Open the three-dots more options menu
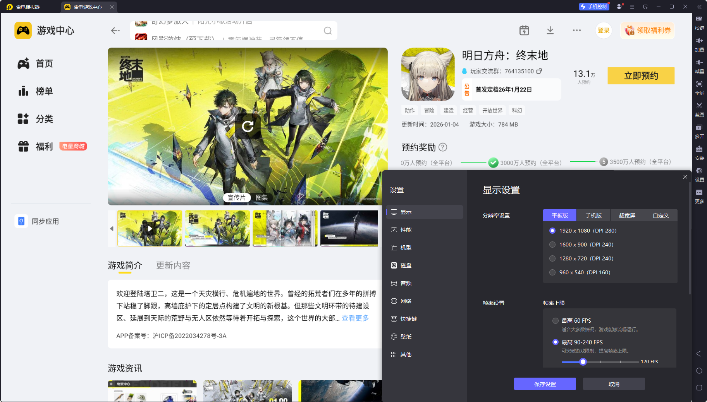This screenshot has width=707, height=402. pyautogui.click(x=576, y=31)
